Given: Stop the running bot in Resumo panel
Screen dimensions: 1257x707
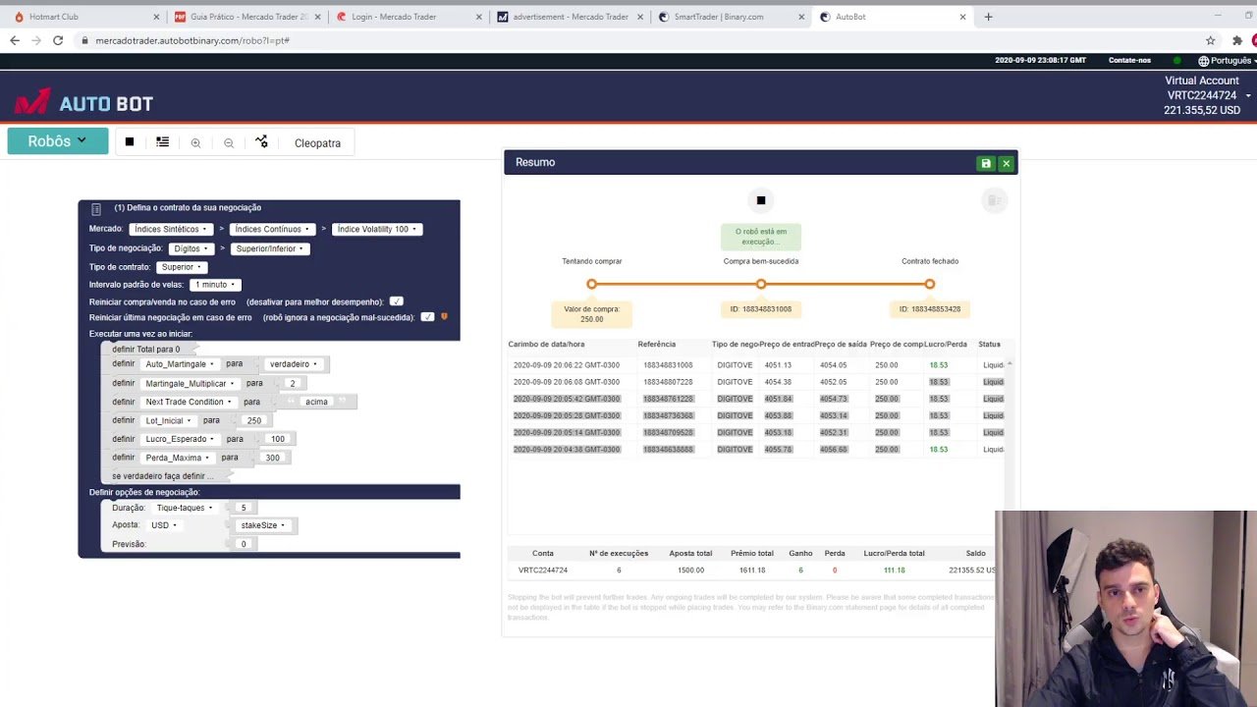Looking at the screenshot, I should pyautogui.click(x=760, y=200).
